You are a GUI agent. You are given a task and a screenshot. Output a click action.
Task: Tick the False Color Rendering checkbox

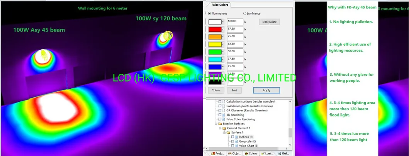[220, 119]
